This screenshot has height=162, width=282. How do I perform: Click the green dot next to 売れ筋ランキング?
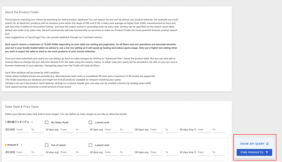tap(6, 122)
